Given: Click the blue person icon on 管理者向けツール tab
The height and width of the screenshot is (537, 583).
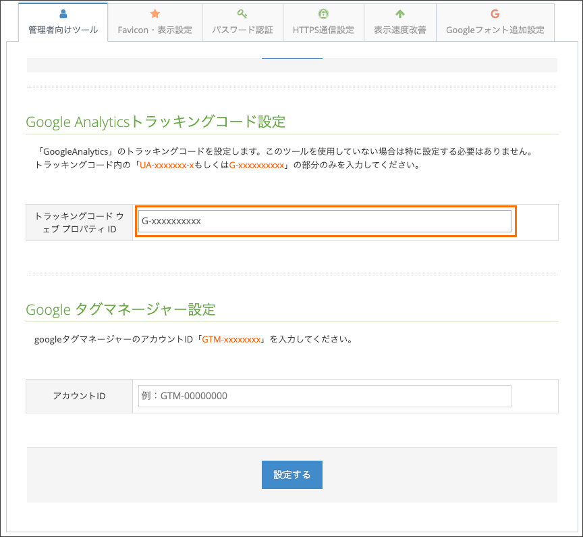Looking at the screenshot, I should click(x=63, y=14).
